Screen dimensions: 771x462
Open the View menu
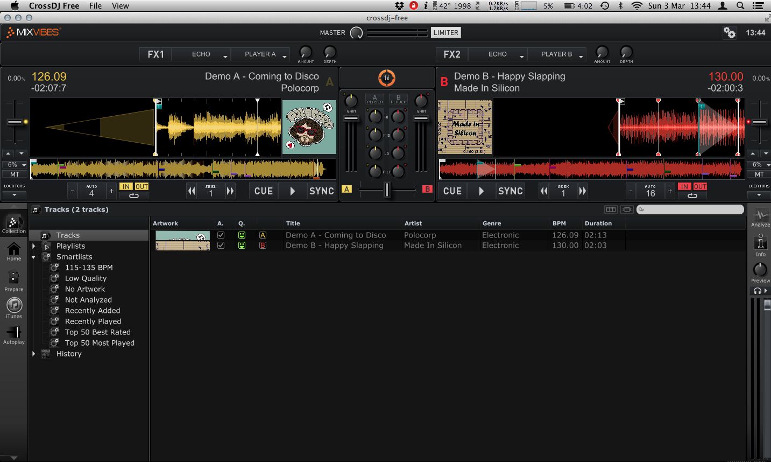click(121, 6)
